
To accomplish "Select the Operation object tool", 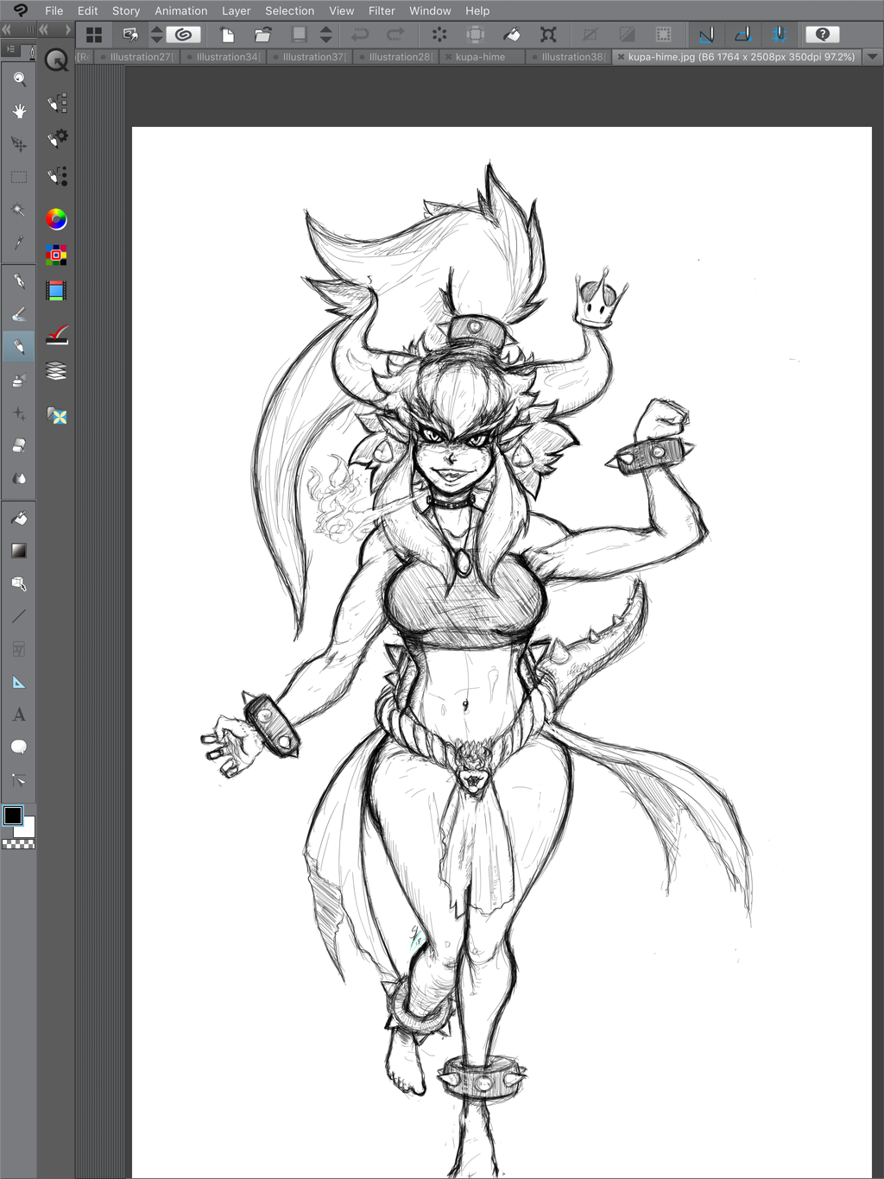I will click(x=19, y=144).
